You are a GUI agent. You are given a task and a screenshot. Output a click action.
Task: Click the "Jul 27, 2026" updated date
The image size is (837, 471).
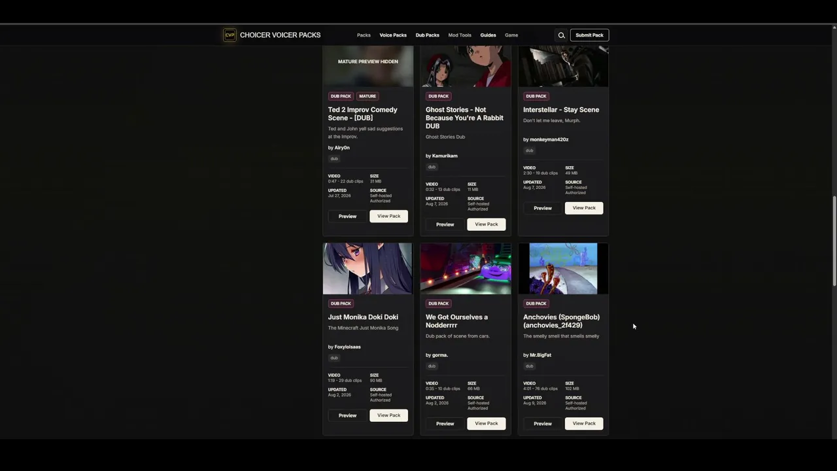pos(339,196)
